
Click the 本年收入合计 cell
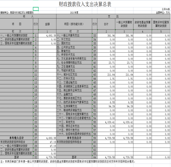coord(16,138)
